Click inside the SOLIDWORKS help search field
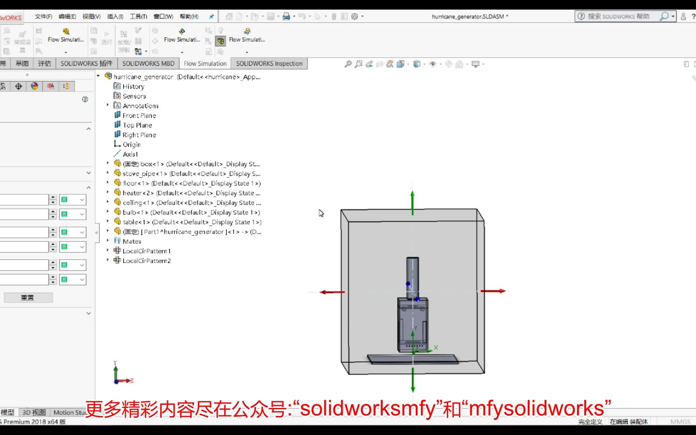This screenshot has height=435, width=696. pyautogui.click(x=621, y=17)
